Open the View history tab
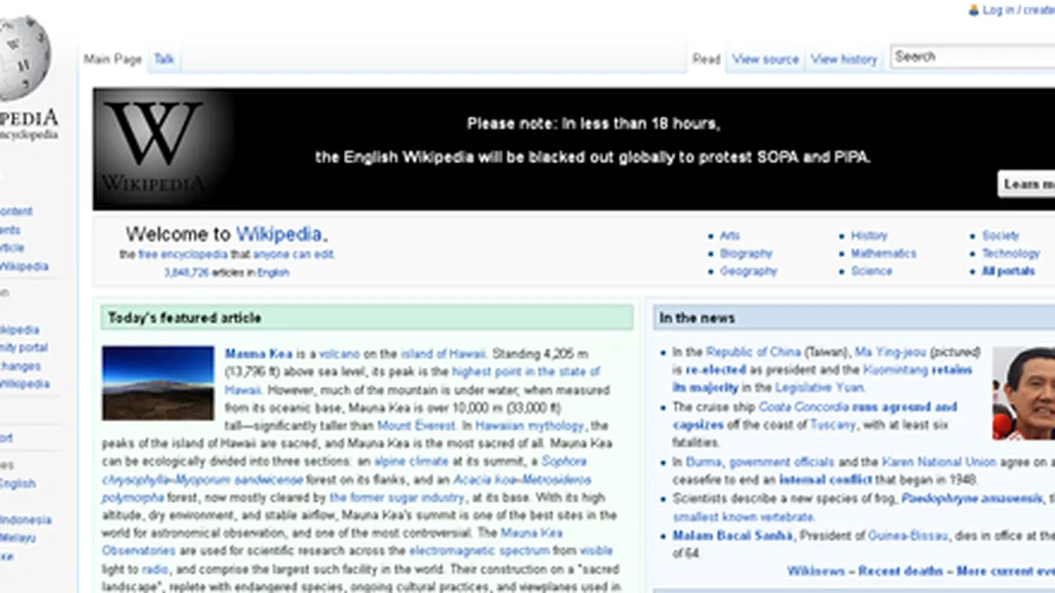The width and height of the screenshot is (1055, 593). 843,58
